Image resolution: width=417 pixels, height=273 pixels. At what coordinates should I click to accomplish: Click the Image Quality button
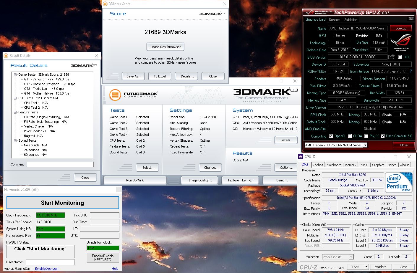tap(200, 180)
